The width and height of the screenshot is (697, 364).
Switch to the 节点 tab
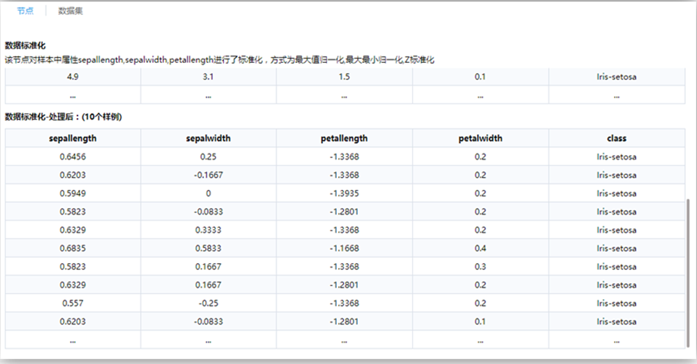(25, 11)
